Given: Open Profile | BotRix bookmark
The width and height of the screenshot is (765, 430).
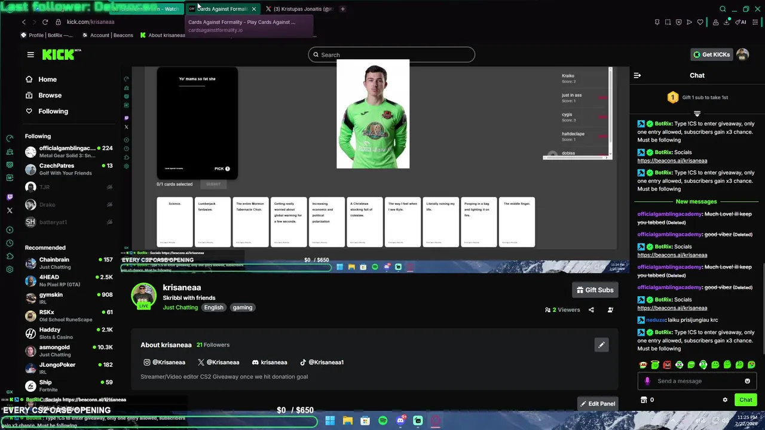Looking at the screenshot, I should click(x=47, y=35).
